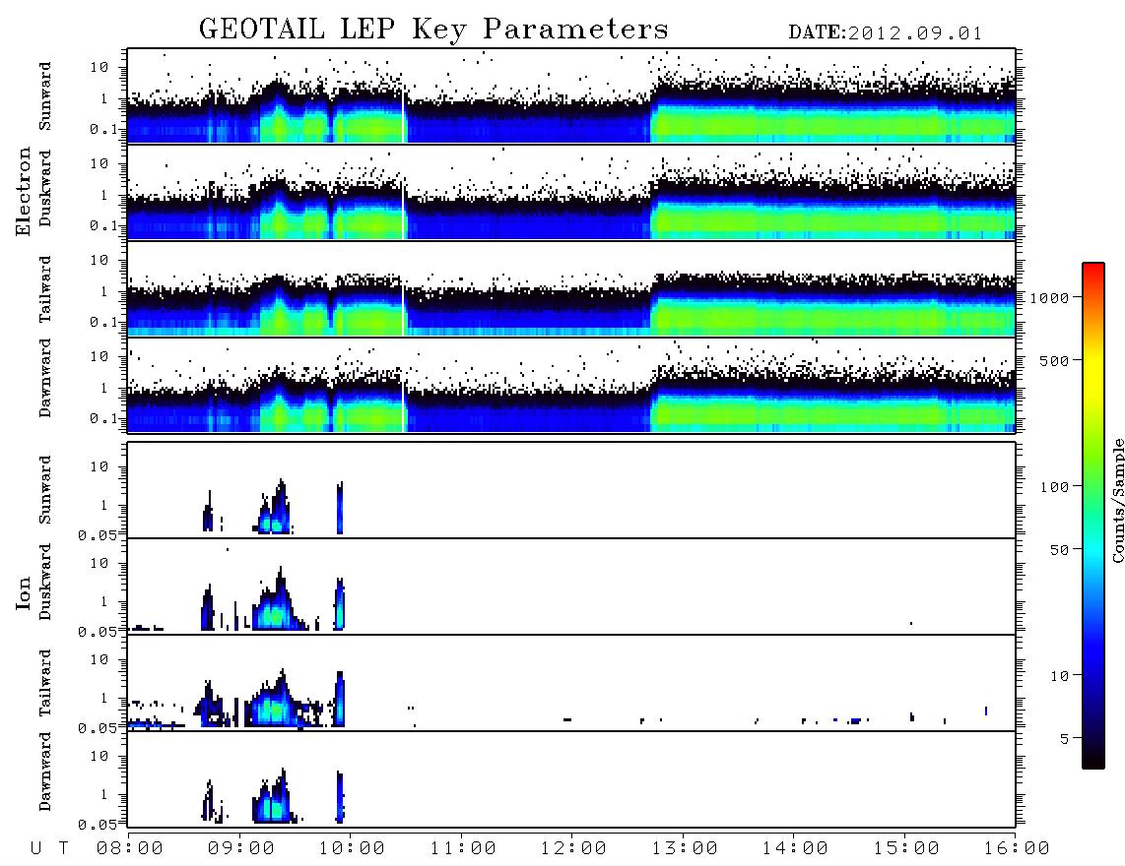Click the Ion 'Sunward' panel label
1125x866 pixels.
click(45, 490)
